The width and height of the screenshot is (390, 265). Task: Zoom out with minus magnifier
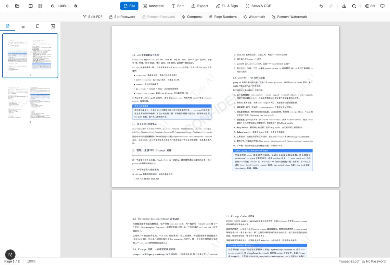(x=53, y=6)
